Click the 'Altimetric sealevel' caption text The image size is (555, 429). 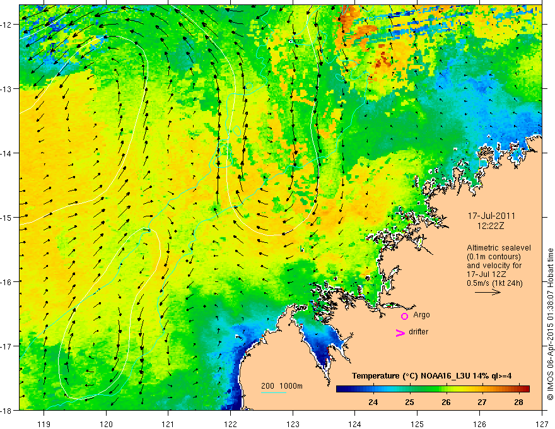[x=499, y=248]
